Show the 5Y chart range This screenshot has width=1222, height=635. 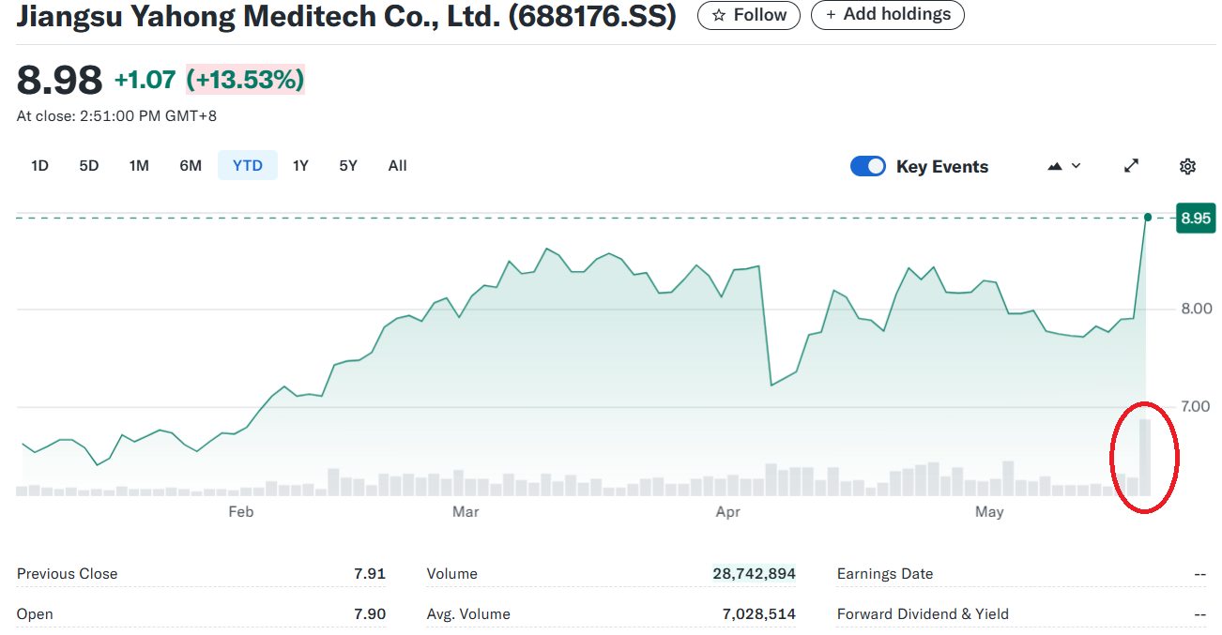348,166
